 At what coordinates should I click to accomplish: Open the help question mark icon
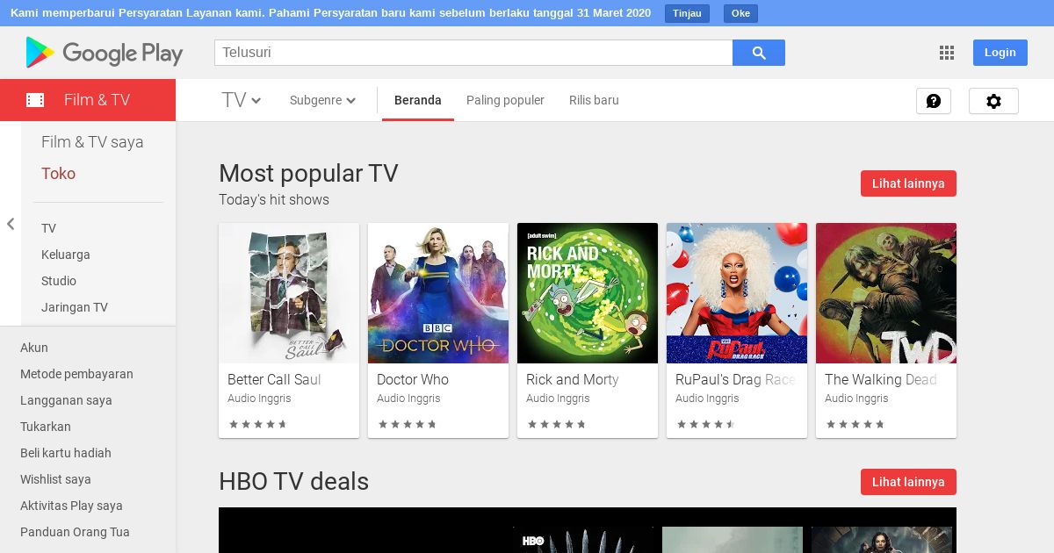pos(934,101)
